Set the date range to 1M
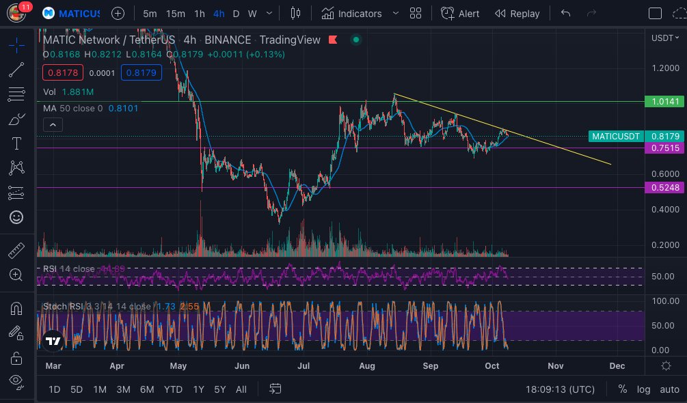687x403 pixels. pos(100,389)
